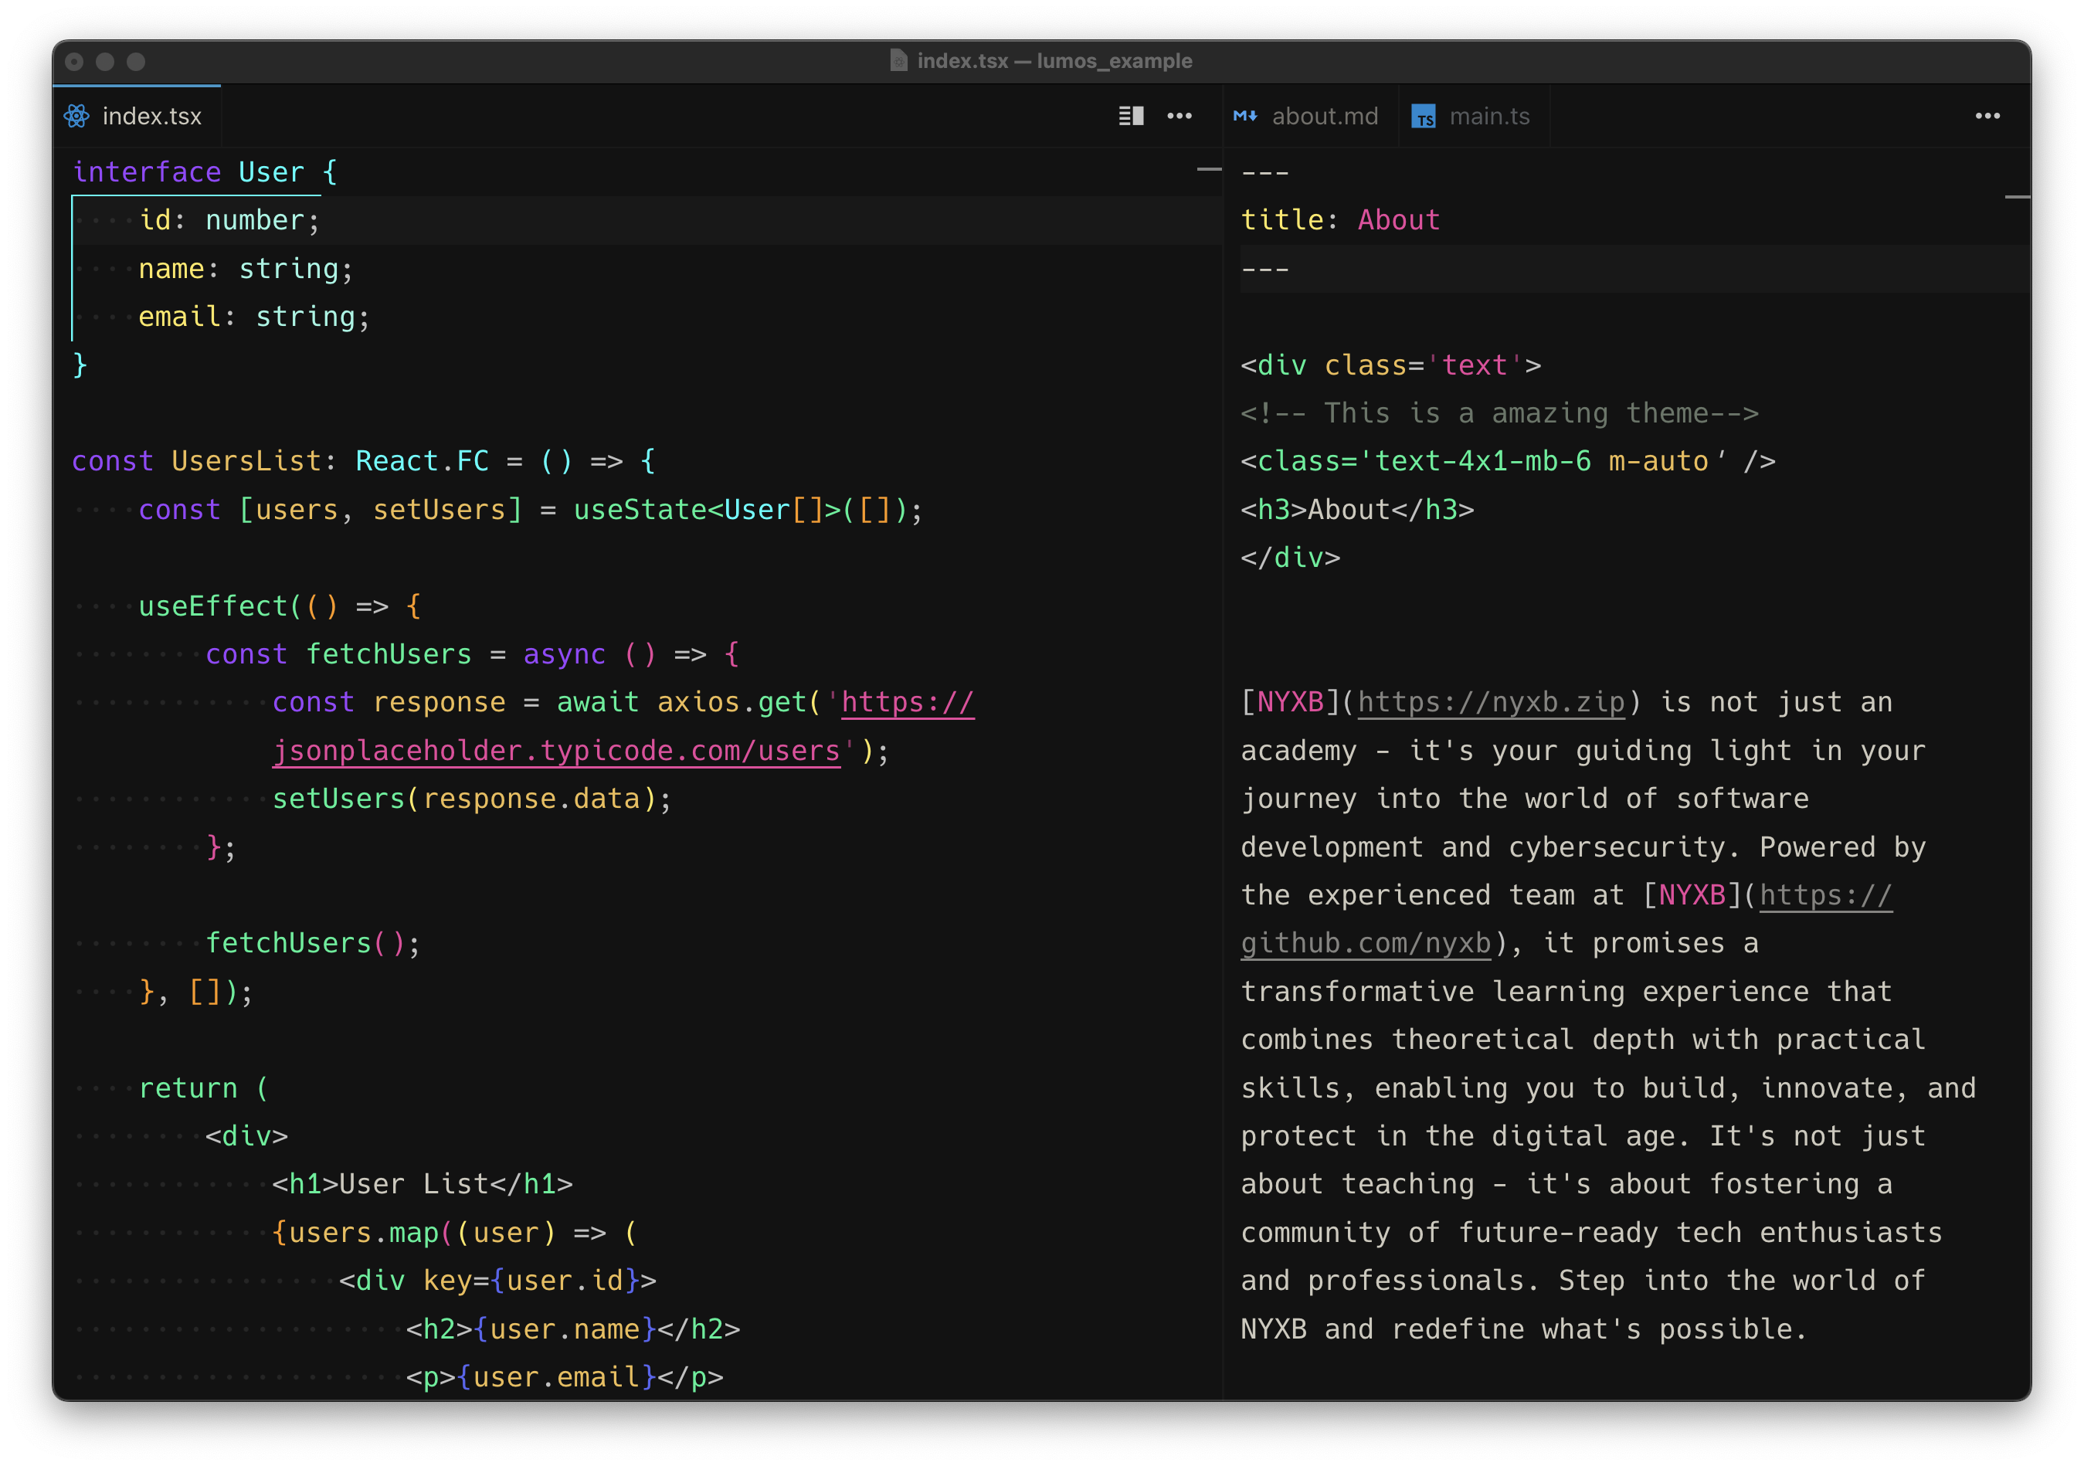Open the jsonplaceholder.typicode.com/users URL
This screenshot has width=2084, height=1466.
coord(556,752)
